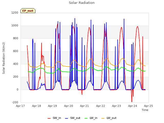164x123 pixels.
Task: Click the 400 y-axis label
Action: coord(16,64)
